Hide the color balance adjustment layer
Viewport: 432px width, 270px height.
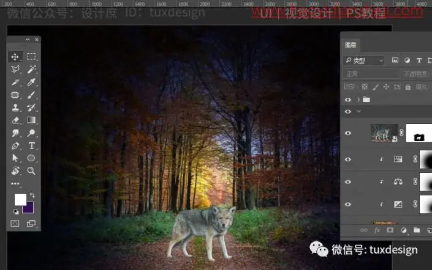pos(348,182)
